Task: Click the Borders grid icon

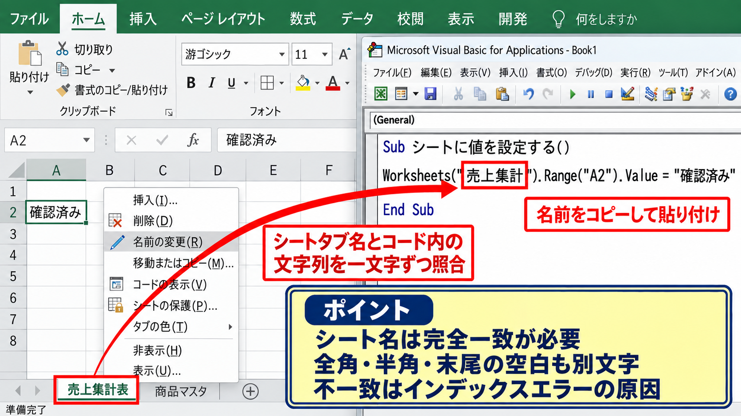Action: pyautogui.click(x=267, y=83)
